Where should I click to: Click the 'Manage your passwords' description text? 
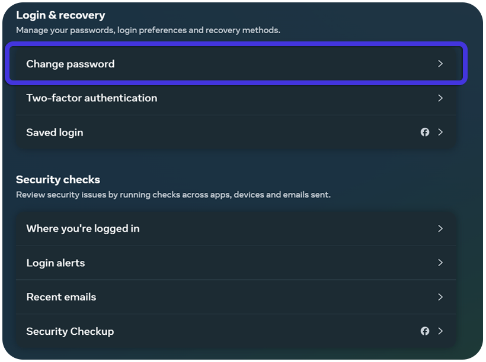point(148,30)
